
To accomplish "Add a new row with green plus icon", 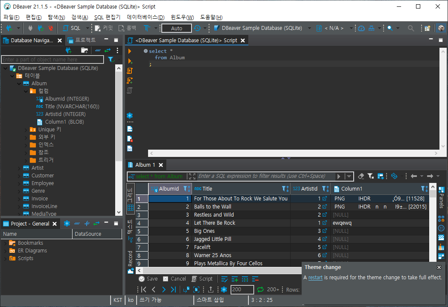I will [x=234, y=278].
